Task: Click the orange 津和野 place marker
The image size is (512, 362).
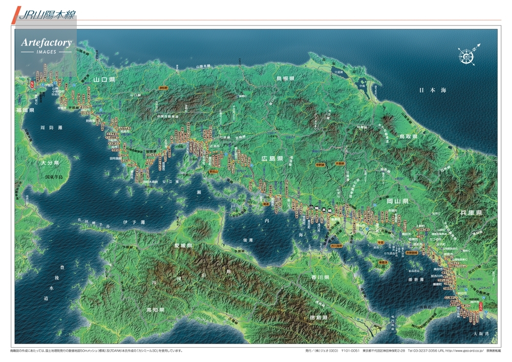Action: (x=163, y=88)
